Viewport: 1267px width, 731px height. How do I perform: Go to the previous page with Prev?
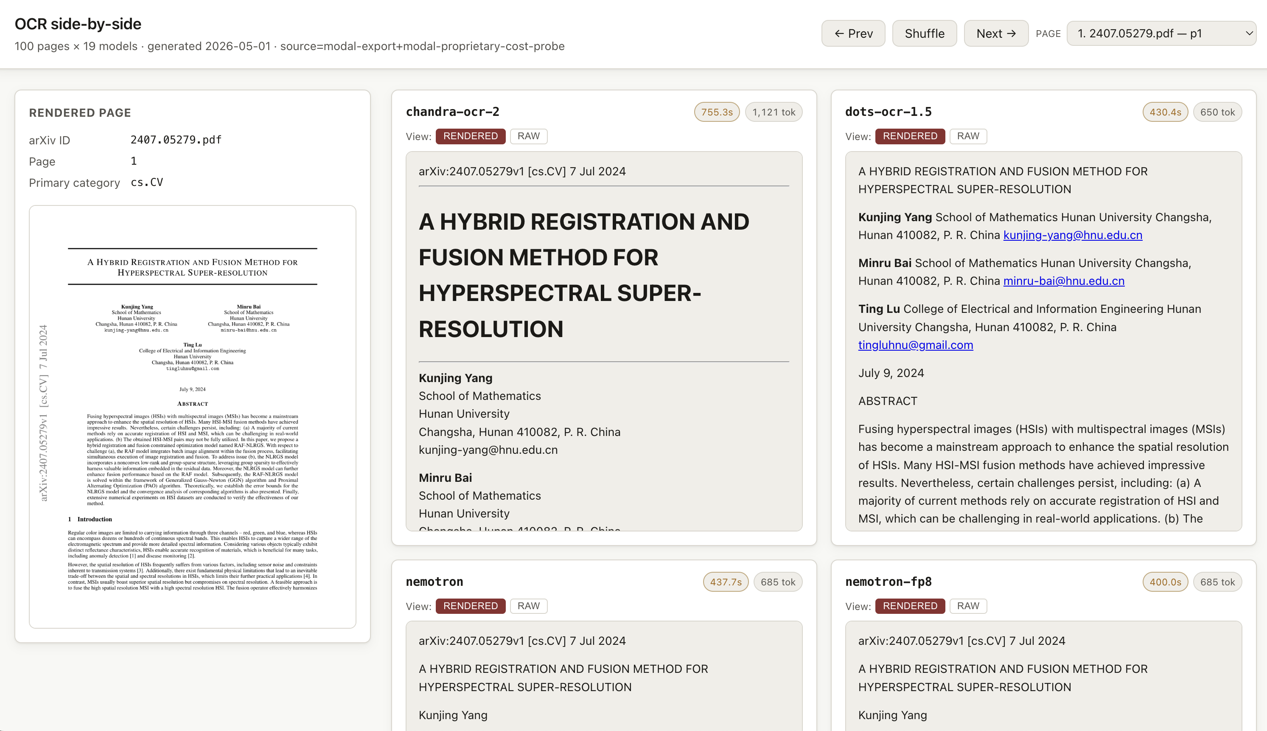[853, 34]
